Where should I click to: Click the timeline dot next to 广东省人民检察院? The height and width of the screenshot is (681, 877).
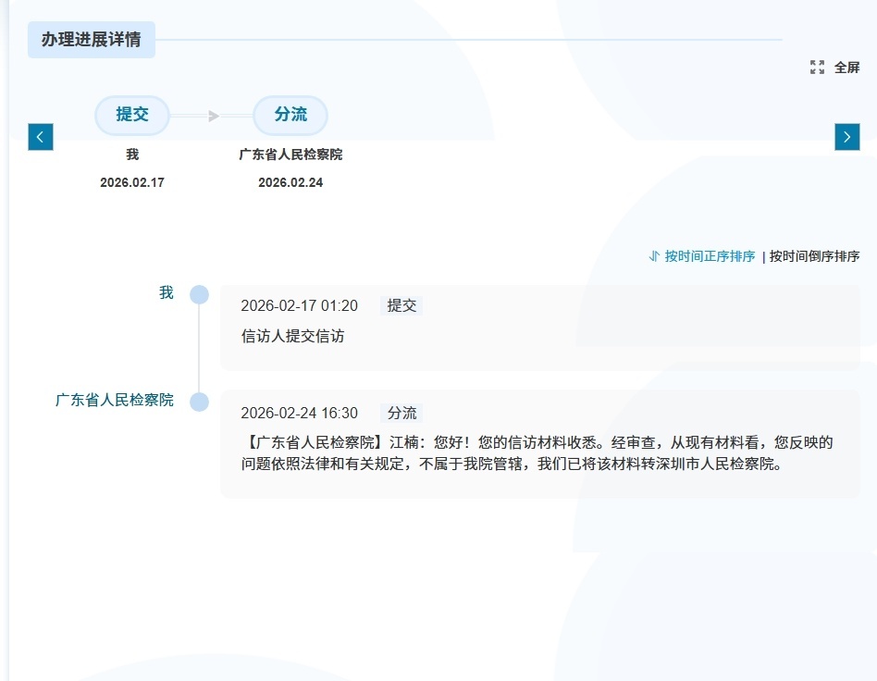[x=199, y=402]
